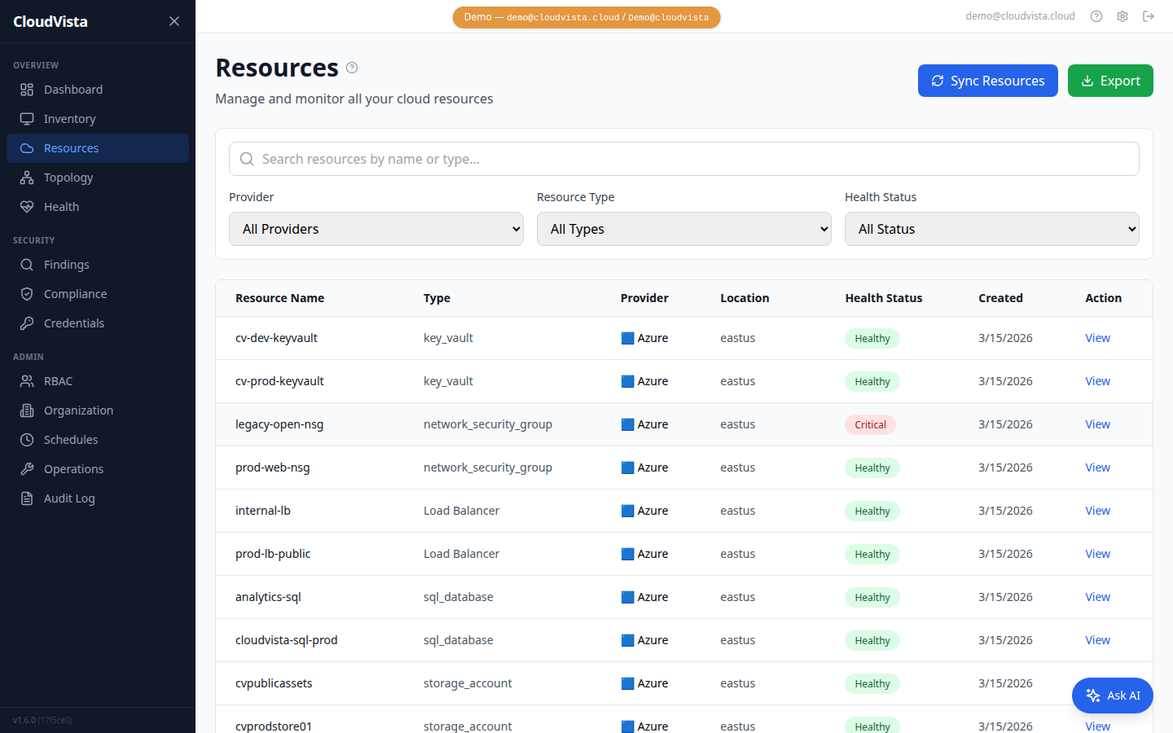Select the Inventory icon in the sidebar
1173x733 pixels.
point(28,118)
